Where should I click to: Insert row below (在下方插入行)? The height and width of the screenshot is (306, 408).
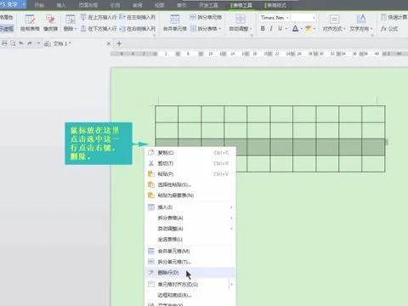point(99,29)
